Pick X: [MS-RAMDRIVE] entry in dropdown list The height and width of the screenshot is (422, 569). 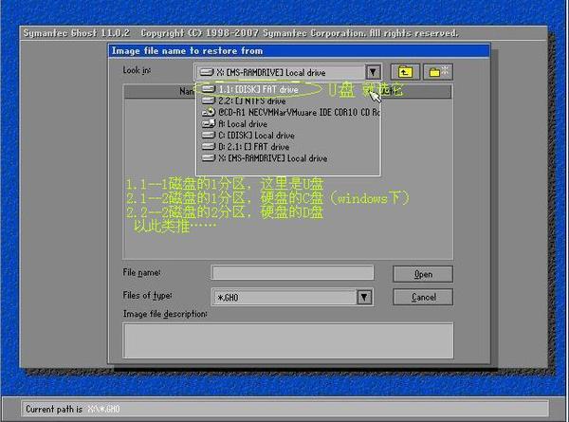click(x=288, y=158)
